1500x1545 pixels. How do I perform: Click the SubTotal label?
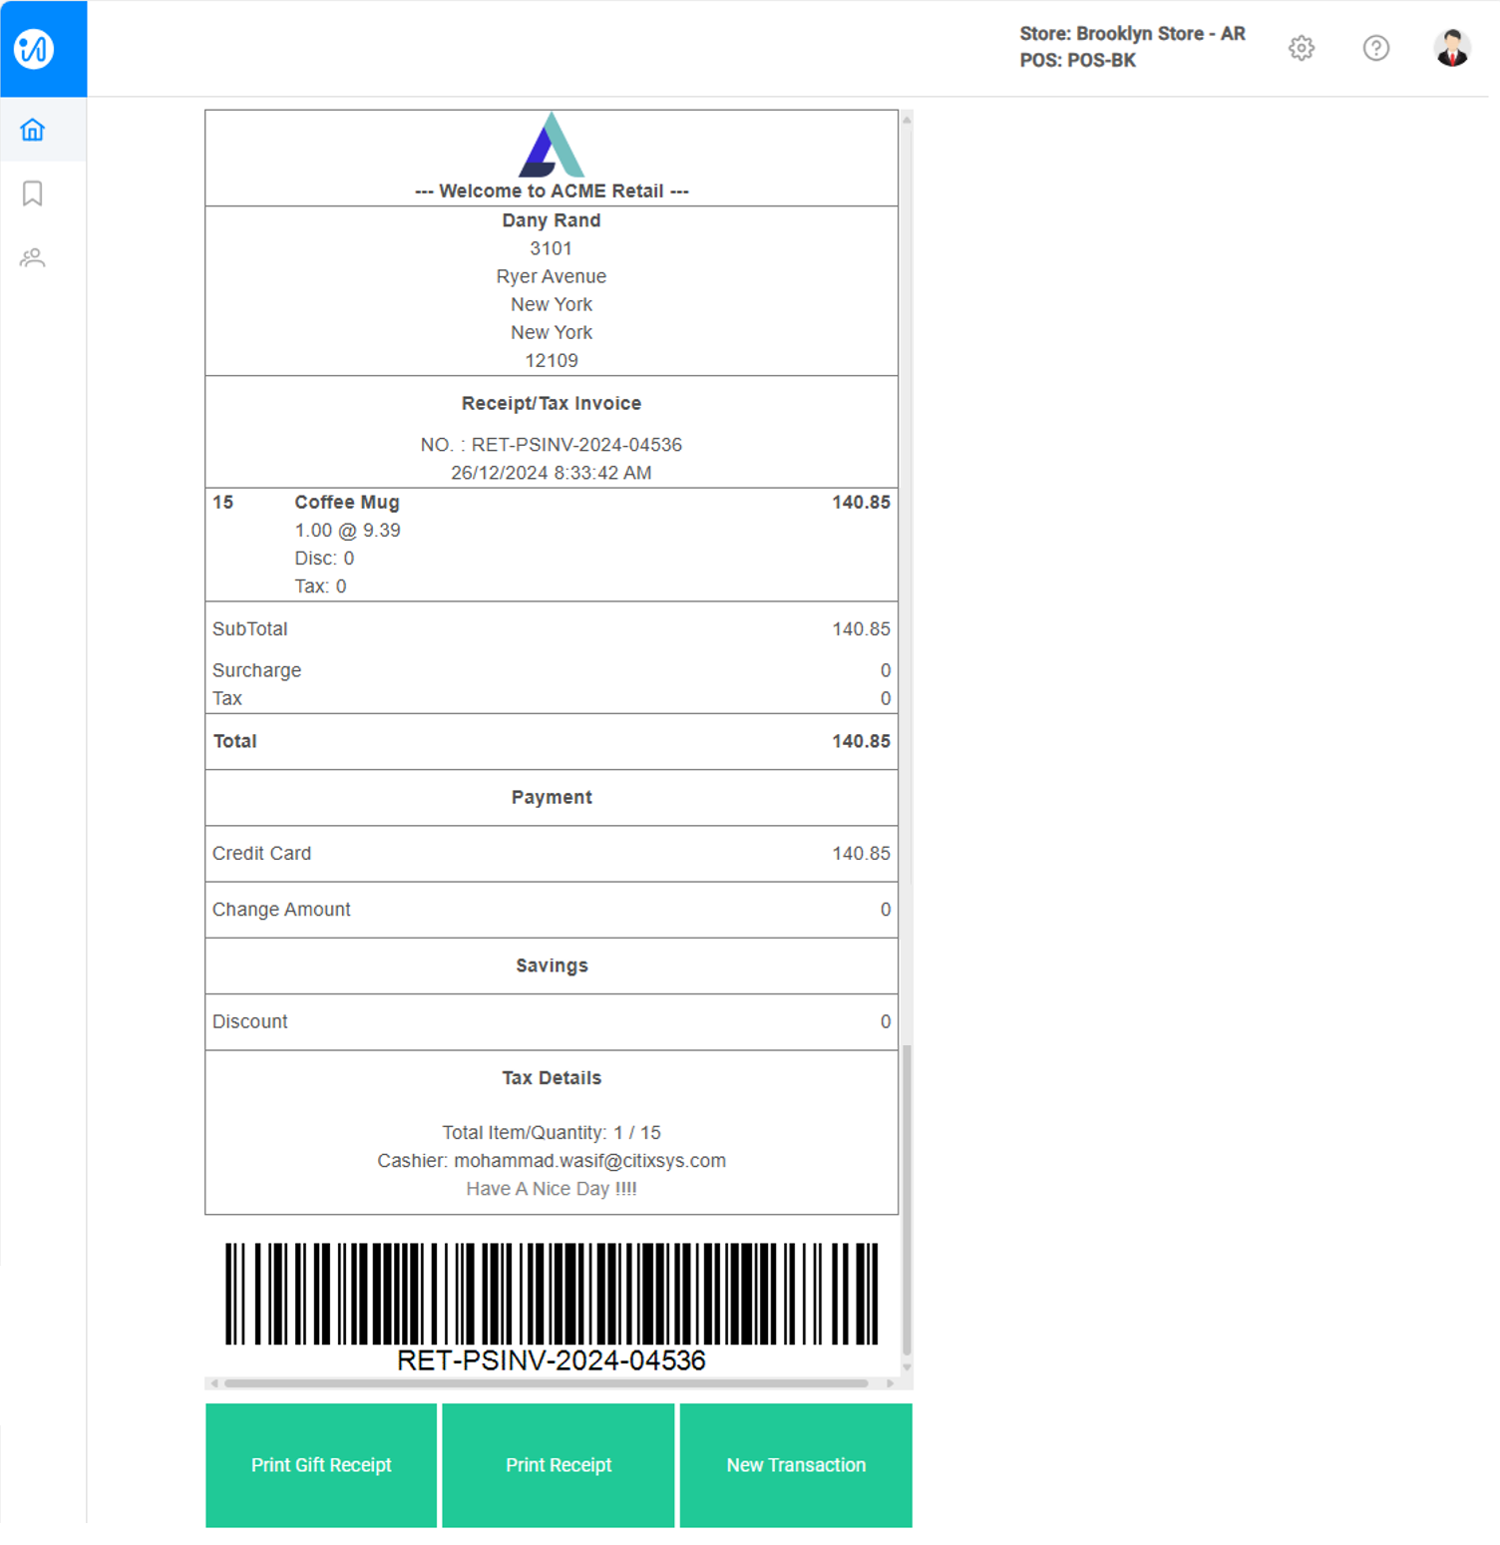(250, 629)
